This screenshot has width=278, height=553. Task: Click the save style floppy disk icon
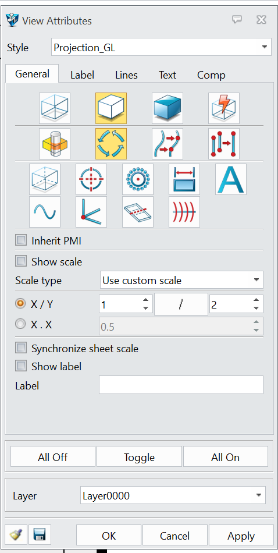[40, 536]
